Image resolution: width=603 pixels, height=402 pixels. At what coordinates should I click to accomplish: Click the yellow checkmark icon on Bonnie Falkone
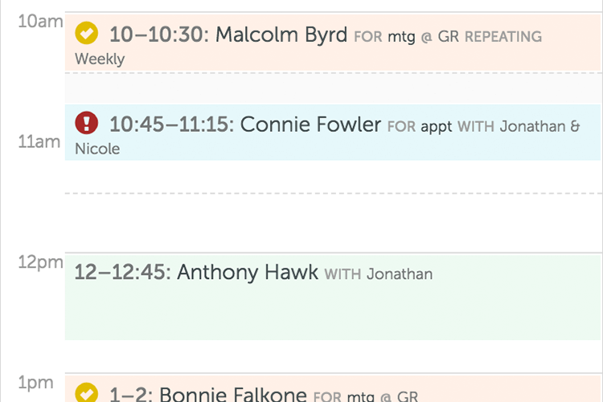point(86,393)
